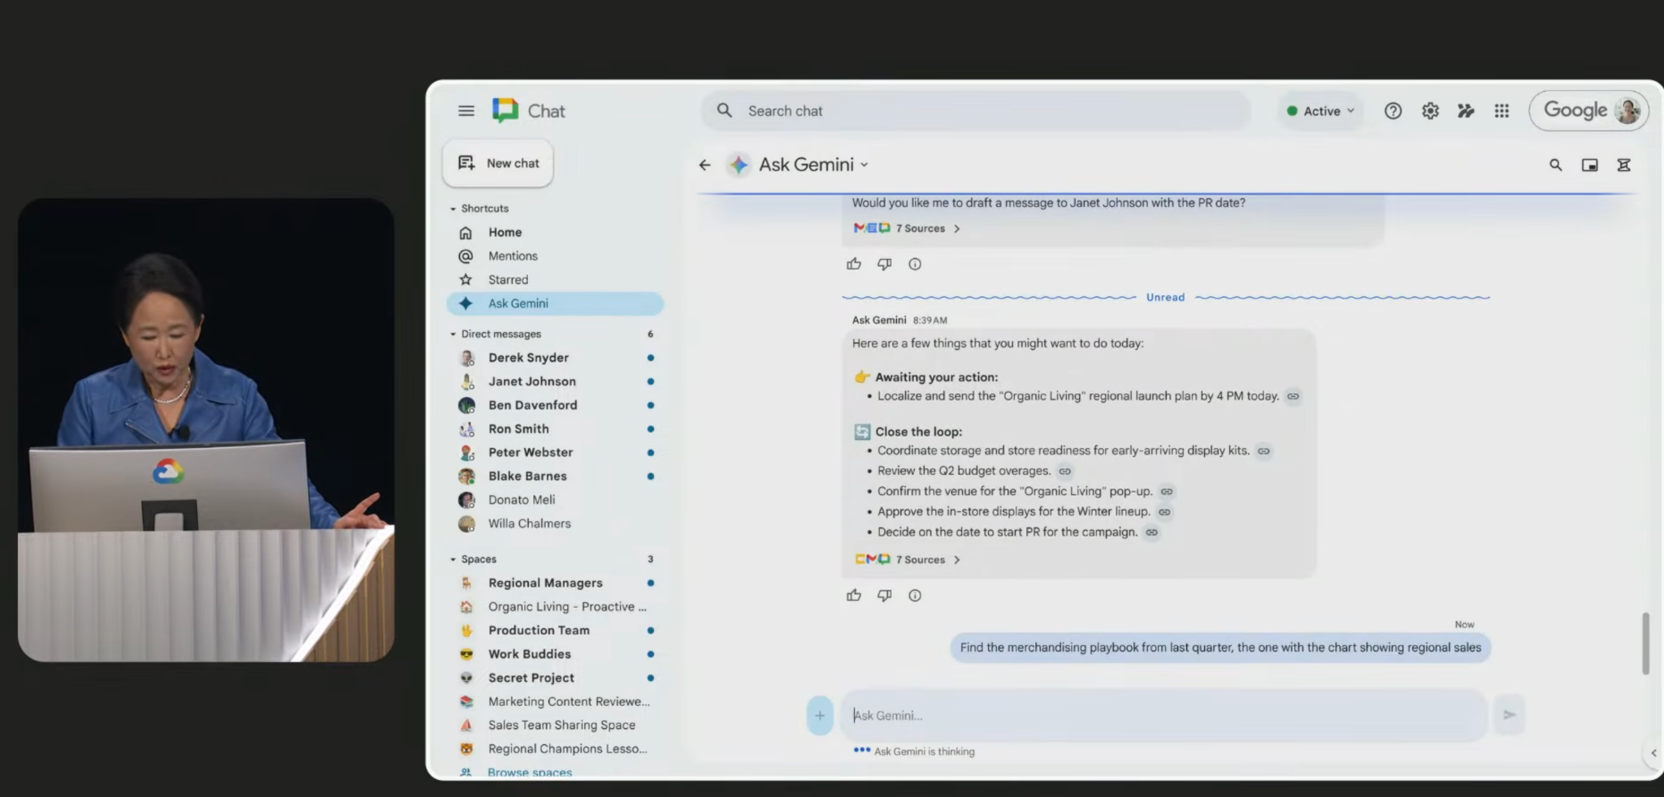The height and width of the screenshot is (797, 1664).
Task: Click the back arrow beside Ask Gemini
Action: 704,166
